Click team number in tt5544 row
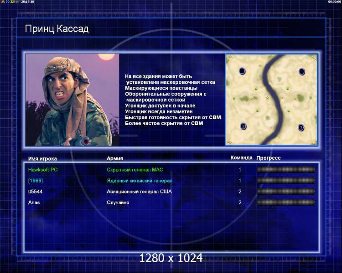This screenshot has width=342, height=273. pyautogui.click(x=240, y=192)
